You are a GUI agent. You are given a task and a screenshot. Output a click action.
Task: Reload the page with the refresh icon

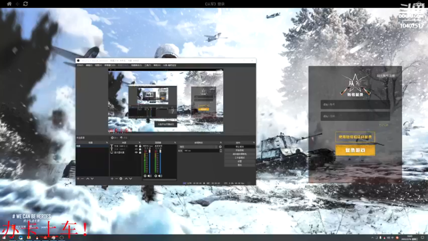(x=25, y=4)
